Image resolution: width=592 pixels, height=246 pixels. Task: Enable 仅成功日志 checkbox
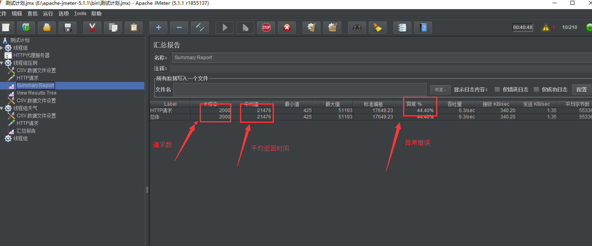pyautogui.click(x=536, y=89)
